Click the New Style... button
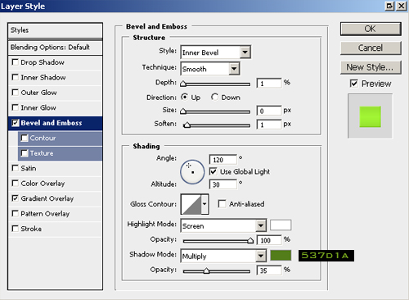The width and height of the screenshot is (409, 300). click(x=371, y=67)
